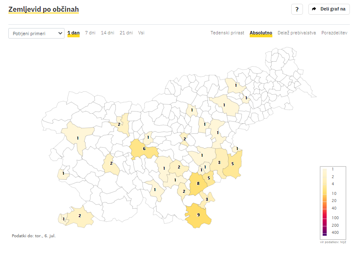
Task: Open the Potrjeni primeri dropdown
Action: (36, 33)
